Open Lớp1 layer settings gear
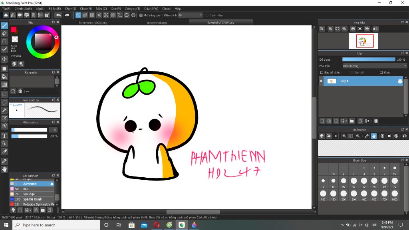 tap(400, 81)
